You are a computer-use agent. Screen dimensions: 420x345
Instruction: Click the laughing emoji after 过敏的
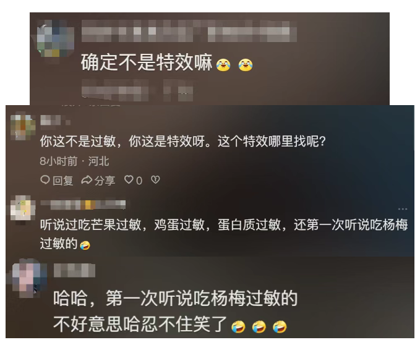85,245
